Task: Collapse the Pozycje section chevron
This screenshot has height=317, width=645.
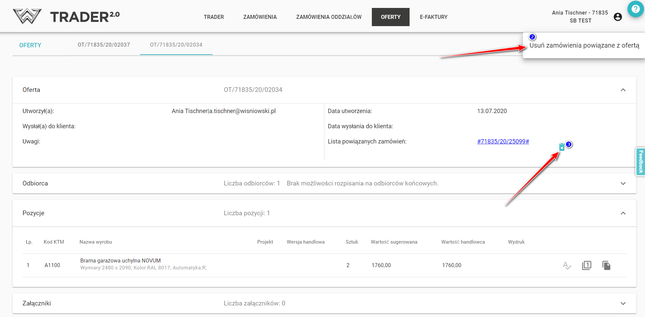Action: coord(623,213)
